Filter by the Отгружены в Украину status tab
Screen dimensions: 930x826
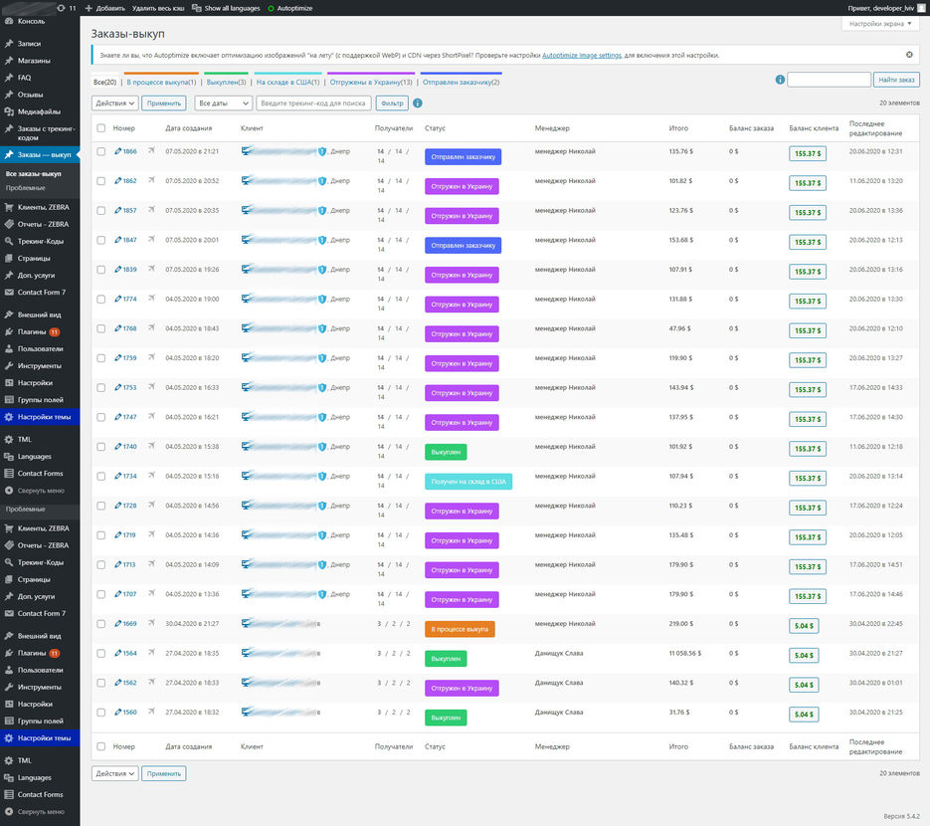coord(370,82)
